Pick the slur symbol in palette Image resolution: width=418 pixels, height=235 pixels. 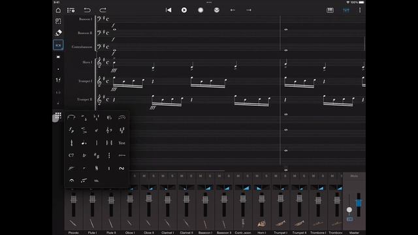pos(71,117)
